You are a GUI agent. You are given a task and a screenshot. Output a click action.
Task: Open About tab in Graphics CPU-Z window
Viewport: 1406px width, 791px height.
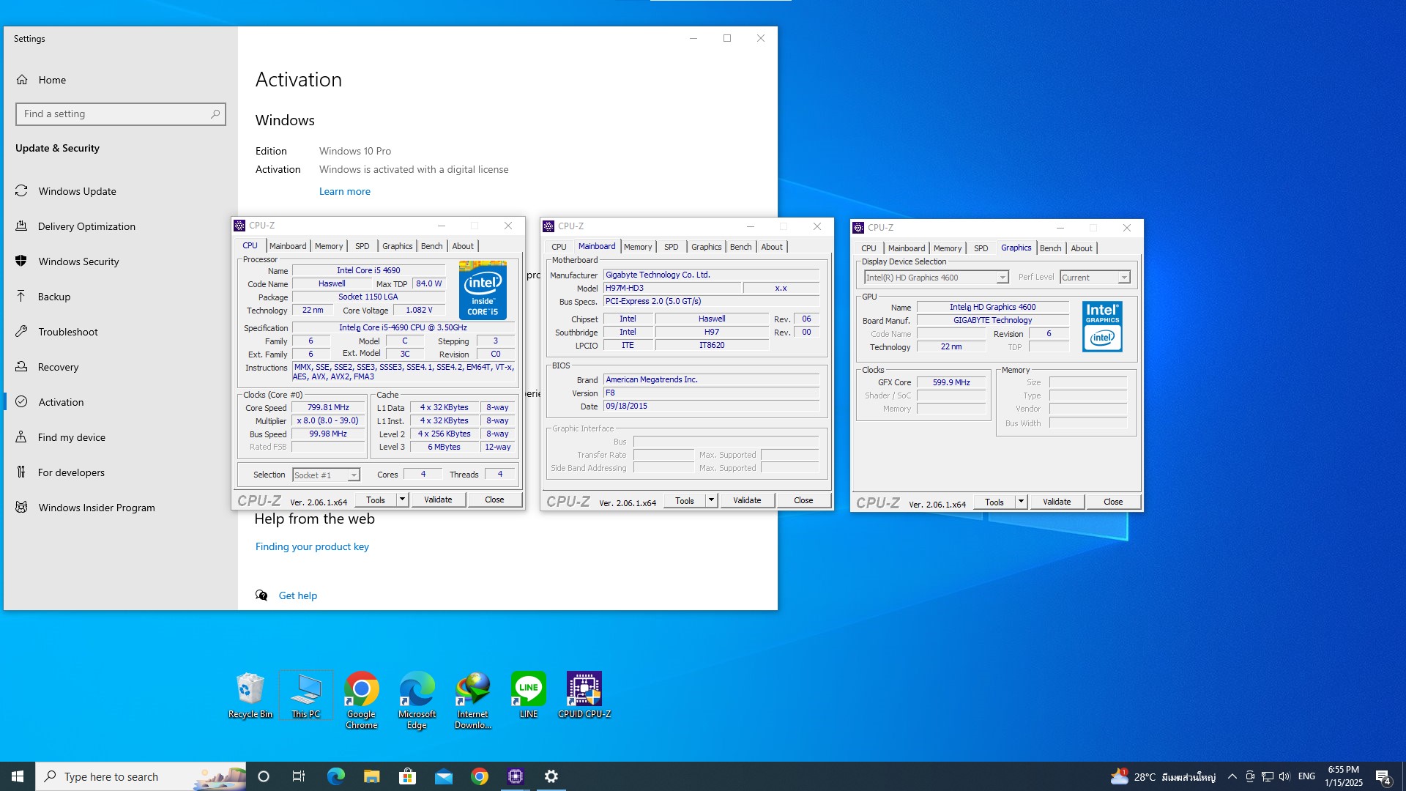(x=1082, y=248)
